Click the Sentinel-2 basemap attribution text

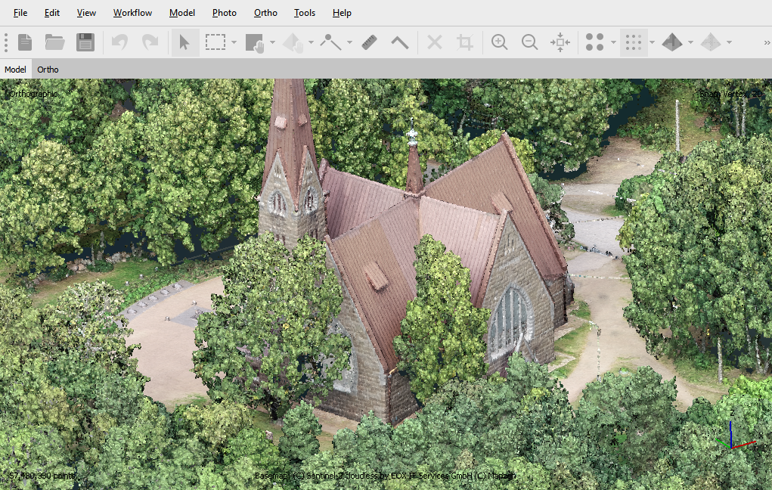(x=385, y=476)
